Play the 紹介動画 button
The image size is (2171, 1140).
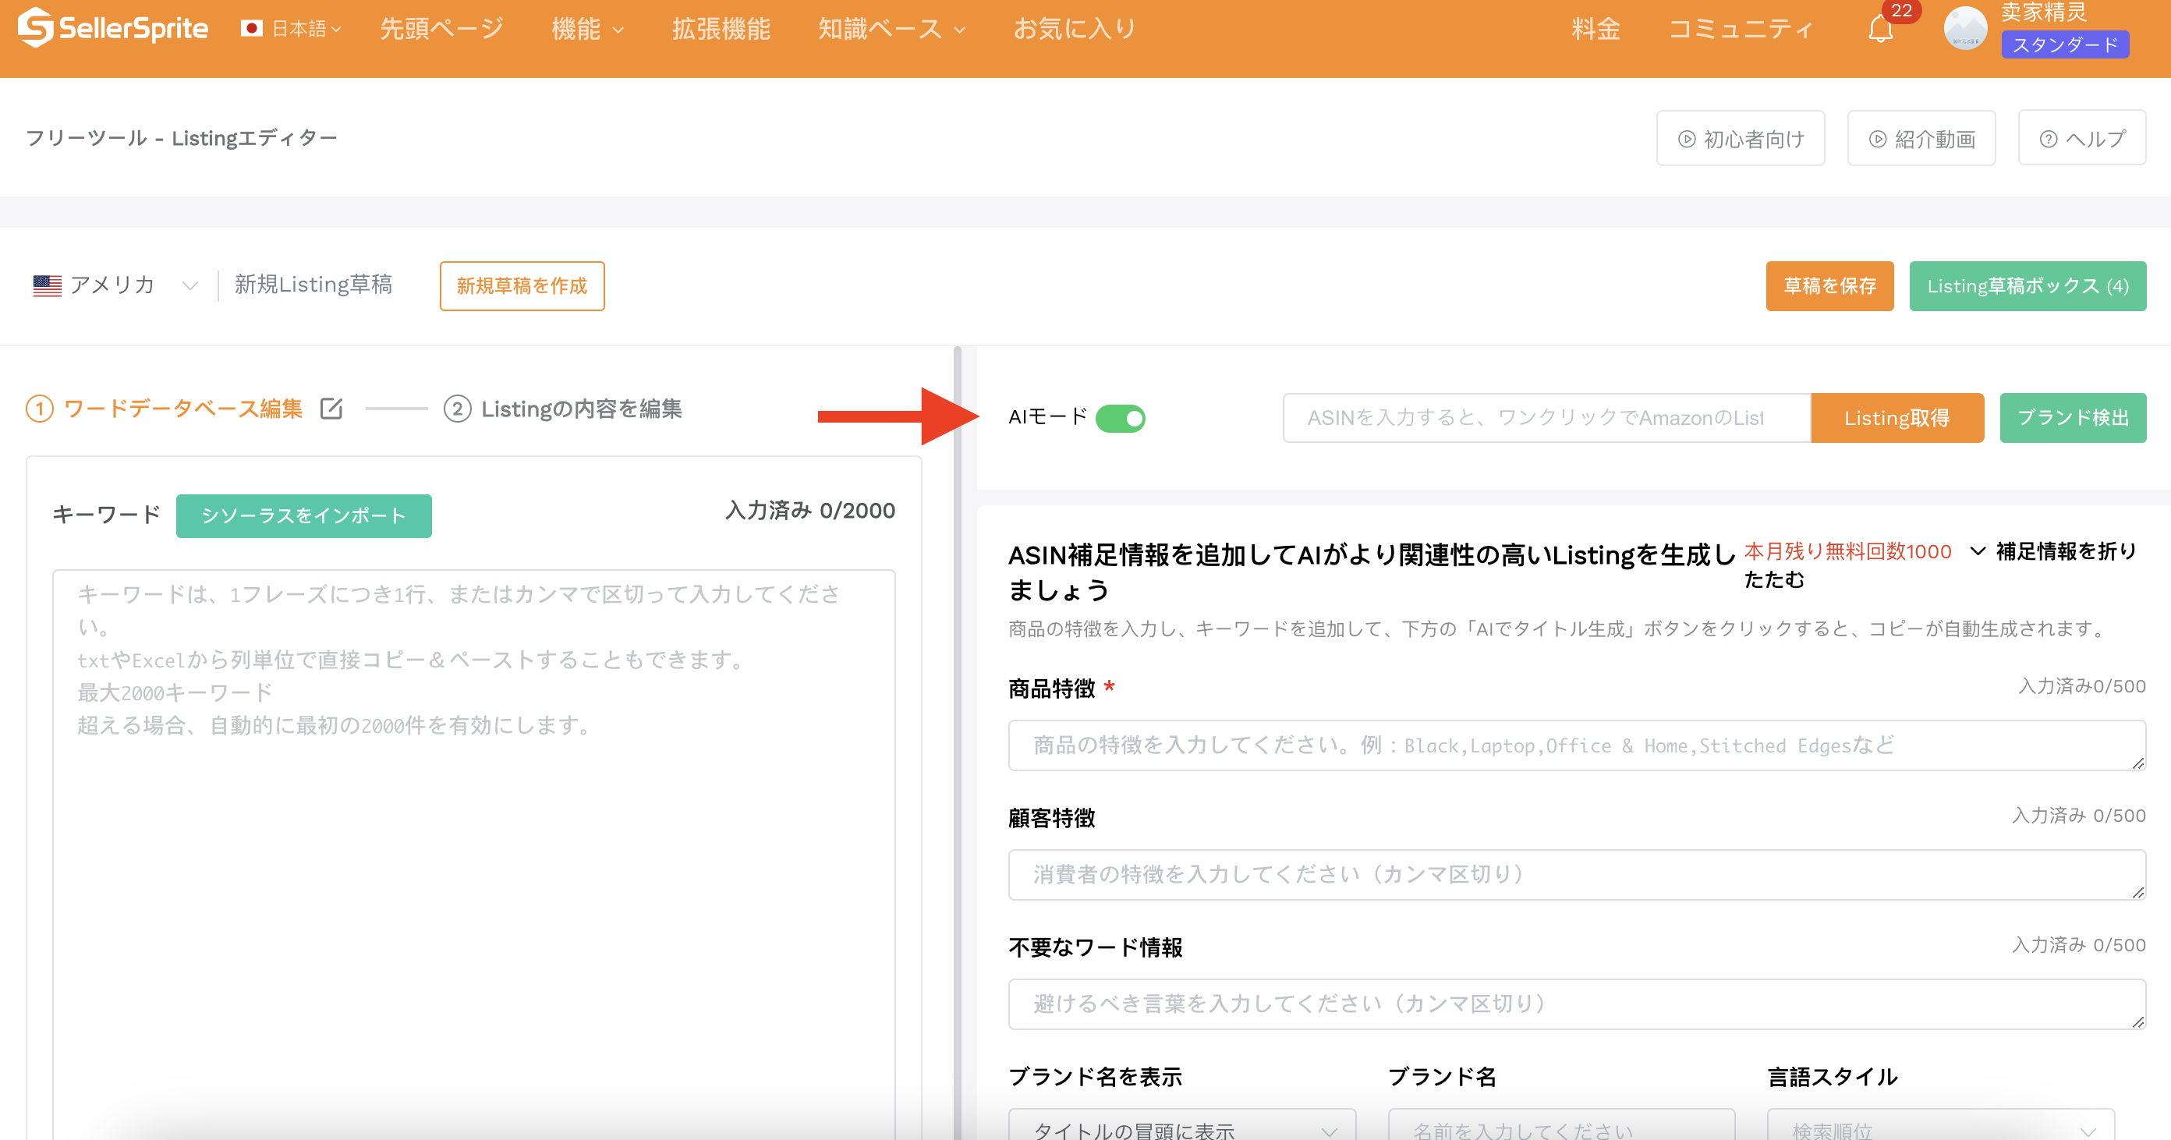[x=1921, y=138]
